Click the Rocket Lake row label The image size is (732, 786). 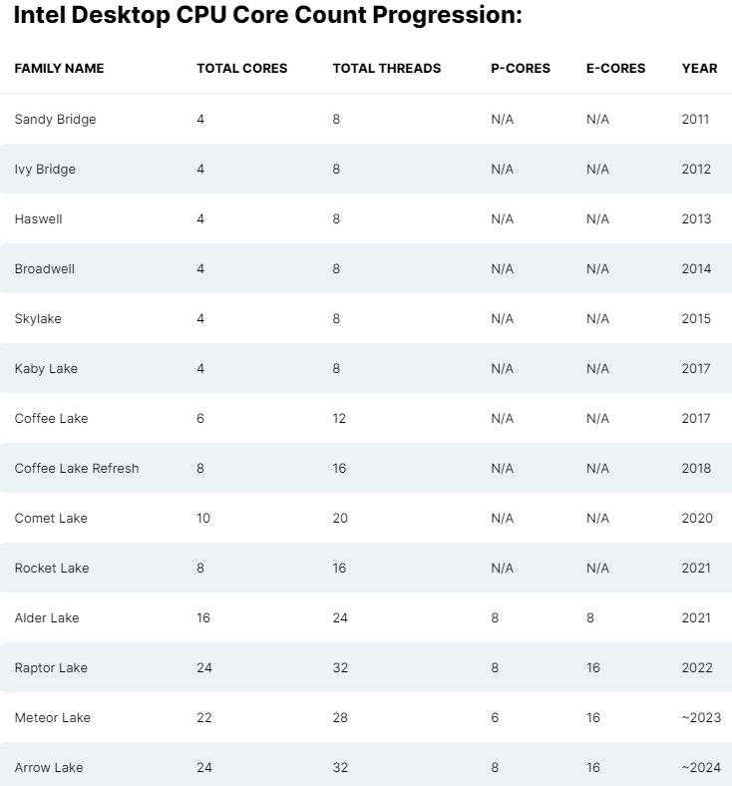pyautogui.click(x=52, y=569)
